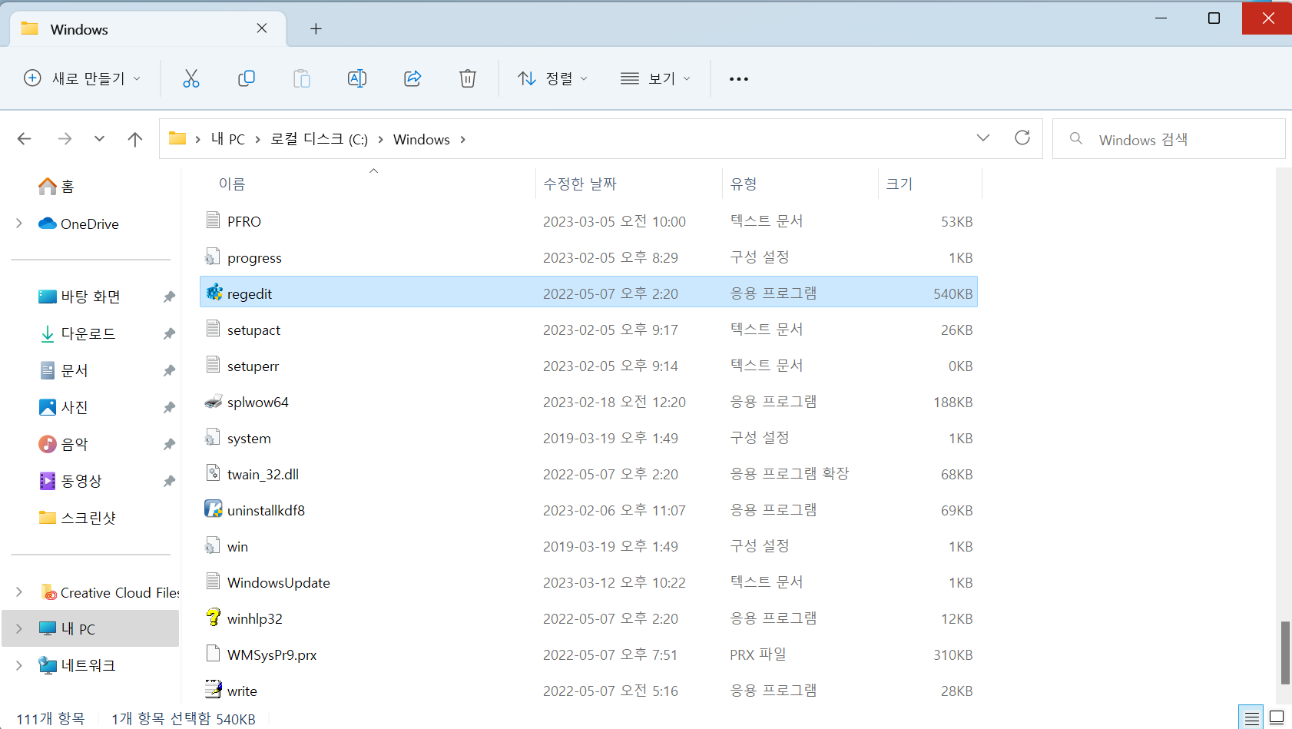Click the regedit application icon
This screenshot has height=729, width=1292.
(x=214, y=293)
